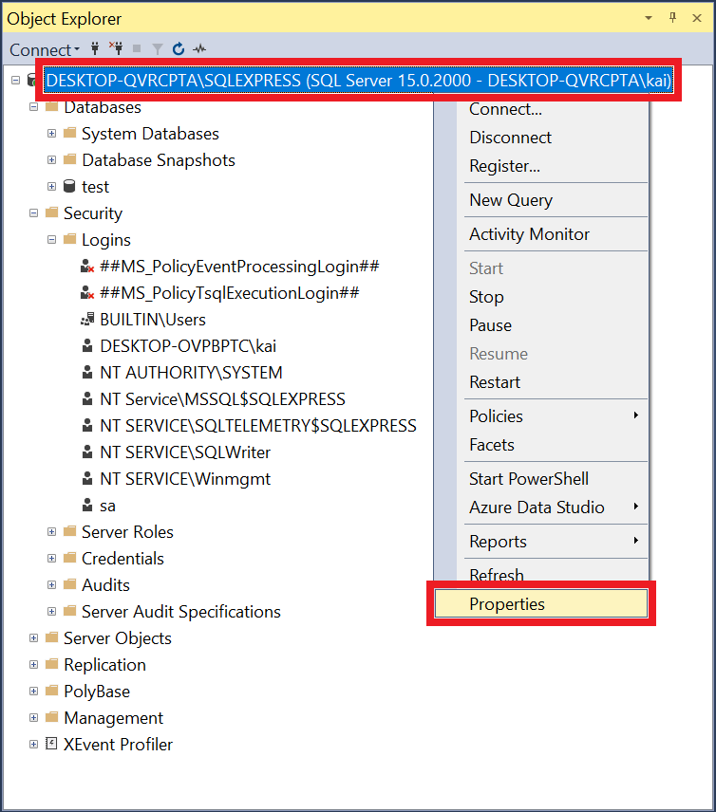Open the Policies submenu
The image size is (716, 812).
[x=540, y=415]
